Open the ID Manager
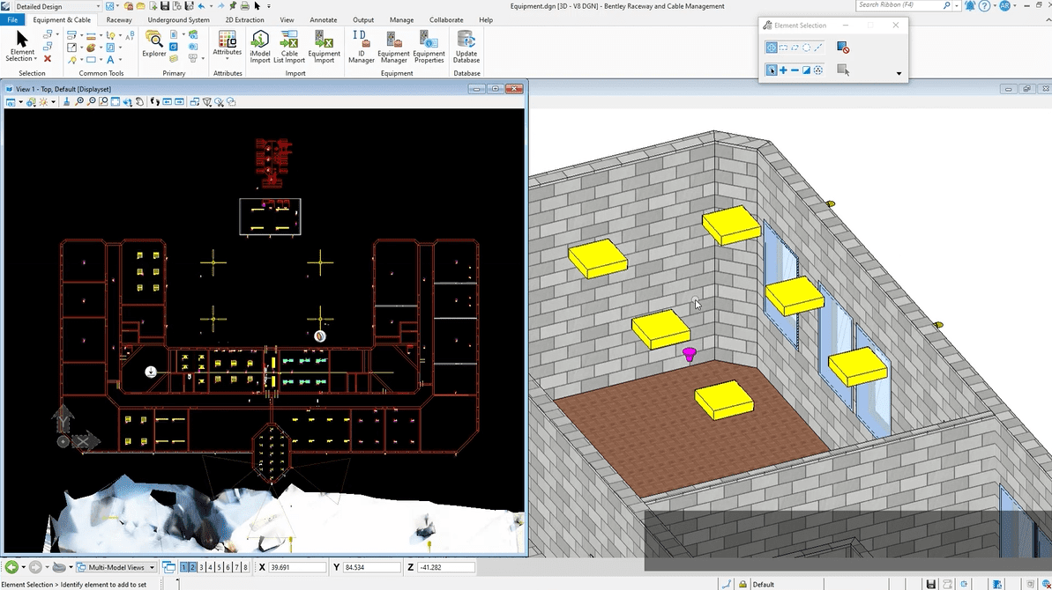This screenshot has width=1052, height=590. pos(361,47)
